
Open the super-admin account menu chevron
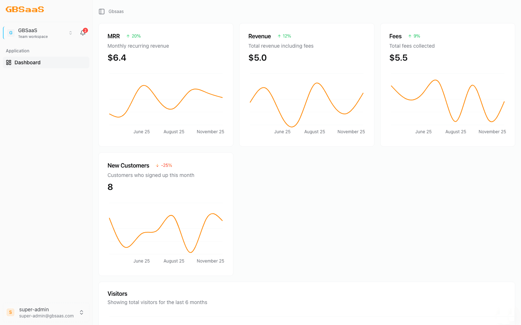click(x=81, y=312)
